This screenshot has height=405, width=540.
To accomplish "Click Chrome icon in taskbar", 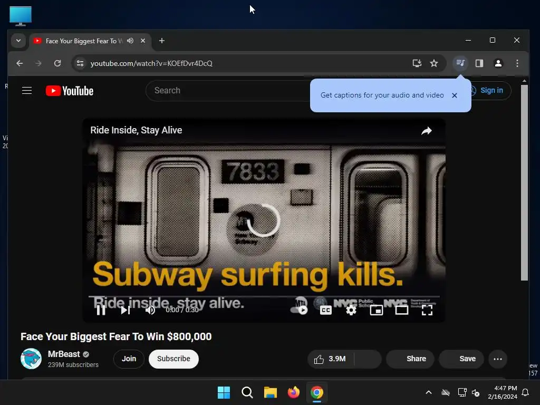I will 317,392.
